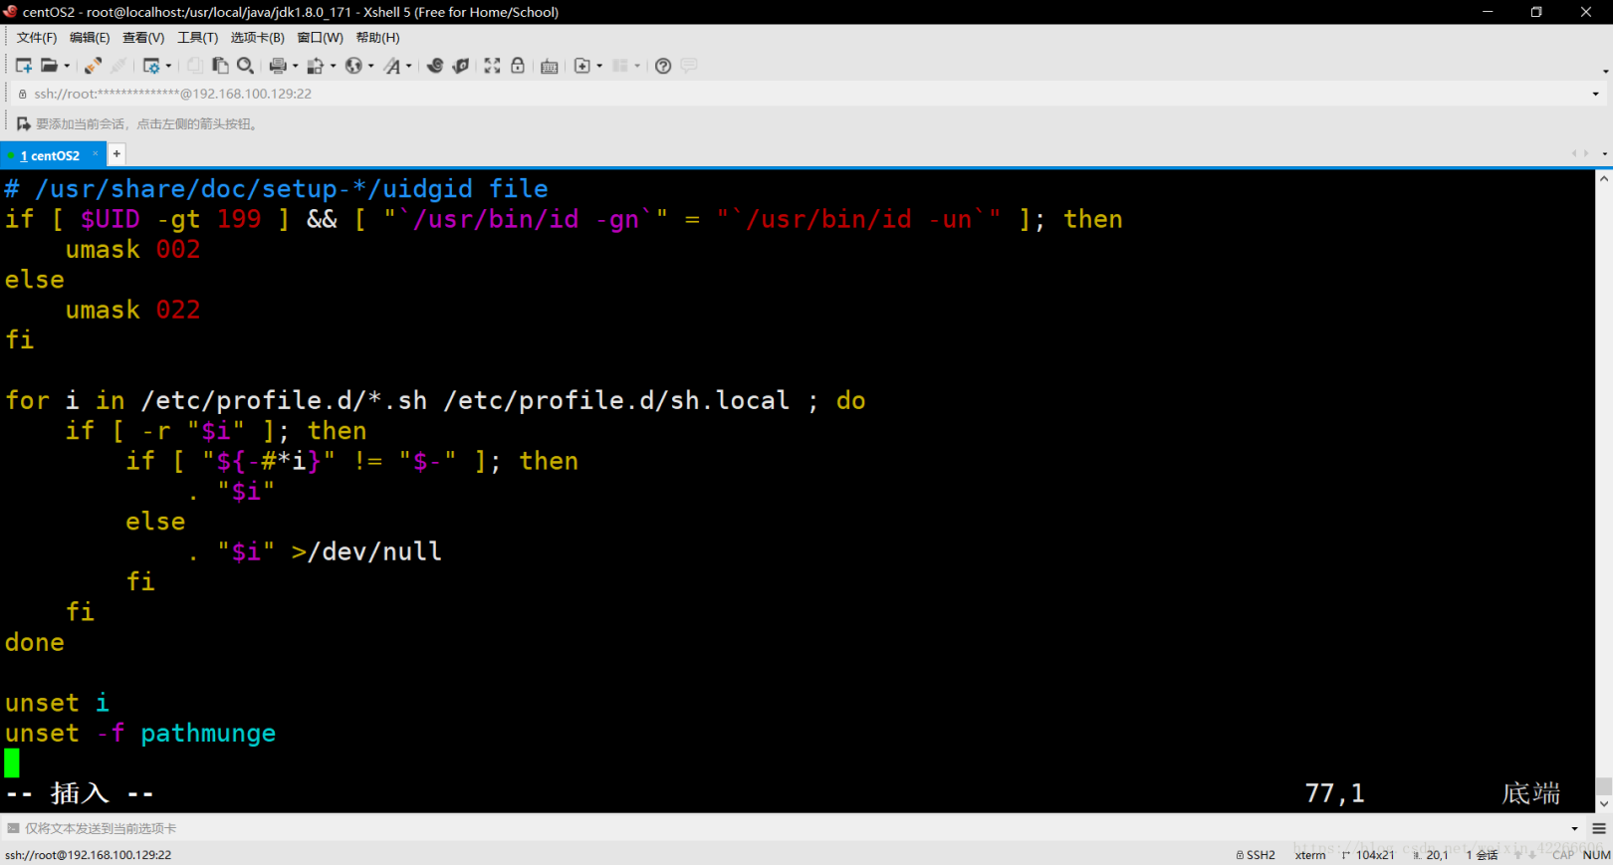
Task: Close the centOS2 tab with its x
Action: tap(96, 153)
